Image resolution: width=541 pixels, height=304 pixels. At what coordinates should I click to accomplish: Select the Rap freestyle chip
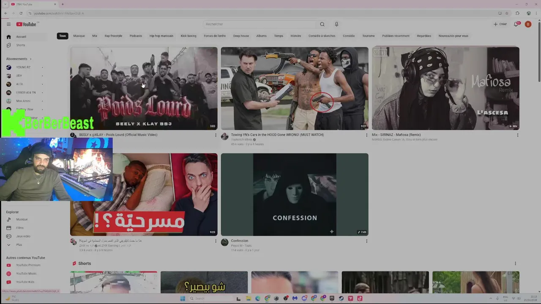(x=113, y=36)
